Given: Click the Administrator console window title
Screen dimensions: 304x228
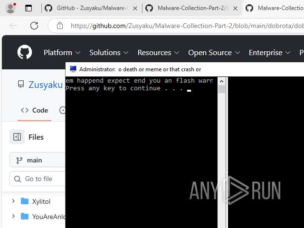Looking at the screenshot, I should click(x=140, y=69).
